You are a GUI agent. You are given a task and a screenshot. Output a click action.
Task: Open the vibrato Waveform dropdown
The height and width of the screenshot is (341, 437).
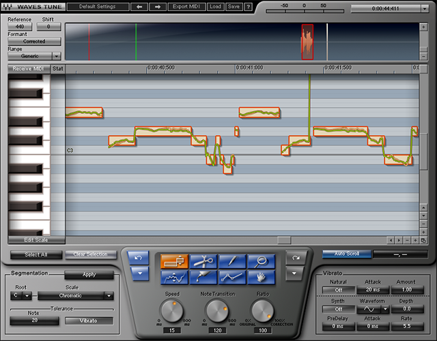click(x=385, y=309)
